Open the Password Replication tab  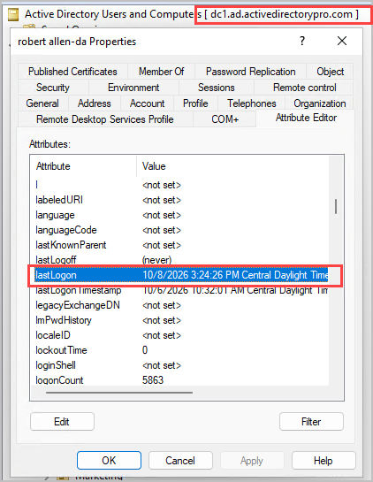click(250, 72)
